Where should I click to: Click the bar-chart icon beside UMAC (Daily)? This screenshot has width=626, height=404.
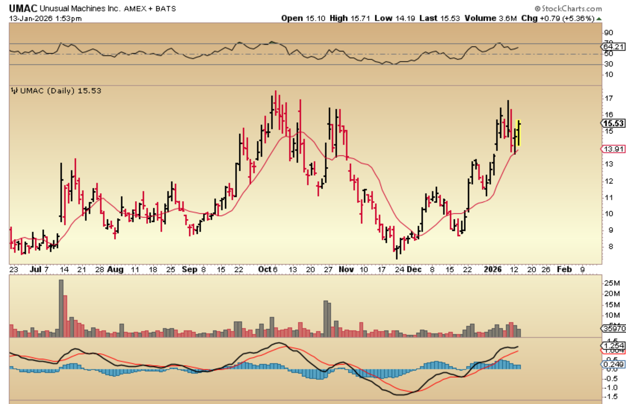point(14,91)
